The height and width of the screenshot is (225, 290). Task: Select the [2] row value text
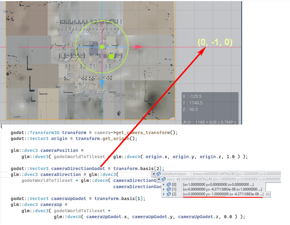(223, 194)
